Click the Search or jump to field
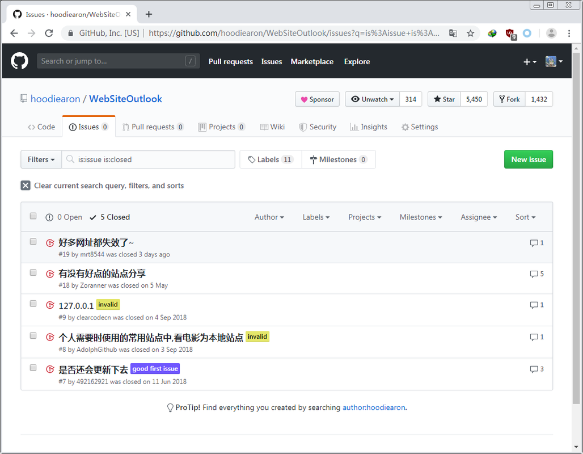The height and width of the screenshot is (454, 583). [x=118, y=61]
